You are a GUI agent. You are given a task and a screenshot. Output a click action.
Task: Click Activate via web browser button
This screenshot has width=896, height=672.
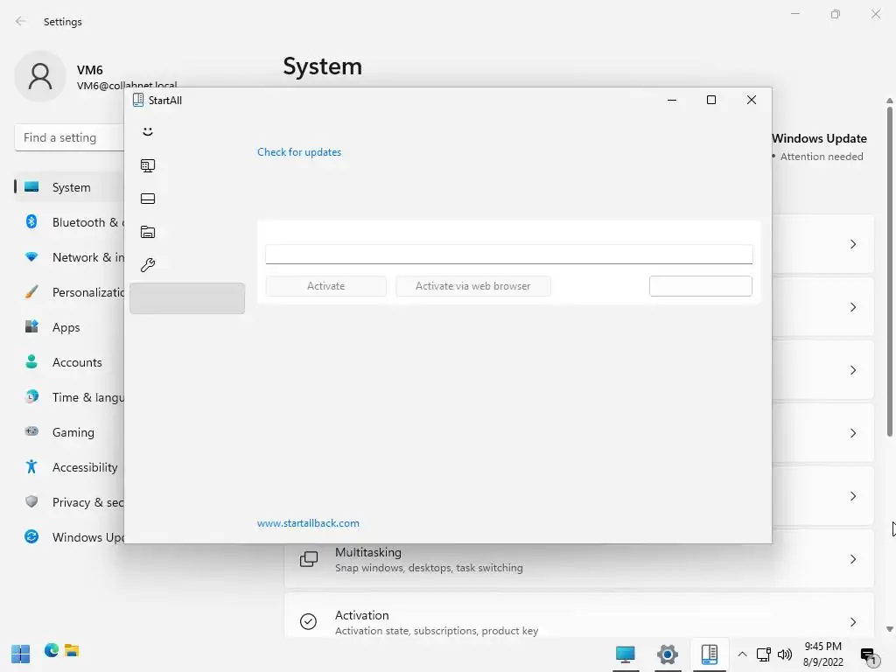(472, 286)
